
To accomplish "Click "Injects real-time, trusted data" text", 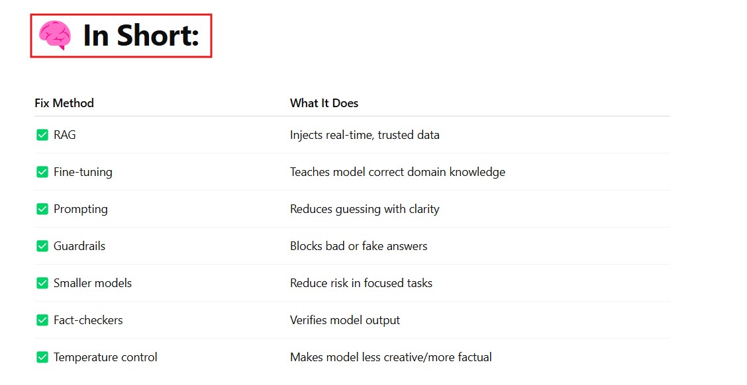I will pos(364,135).
